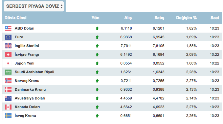Click the İngiliz Sterlini UK flag icon
Screen dimensions: 223x124
click(8, 46)
